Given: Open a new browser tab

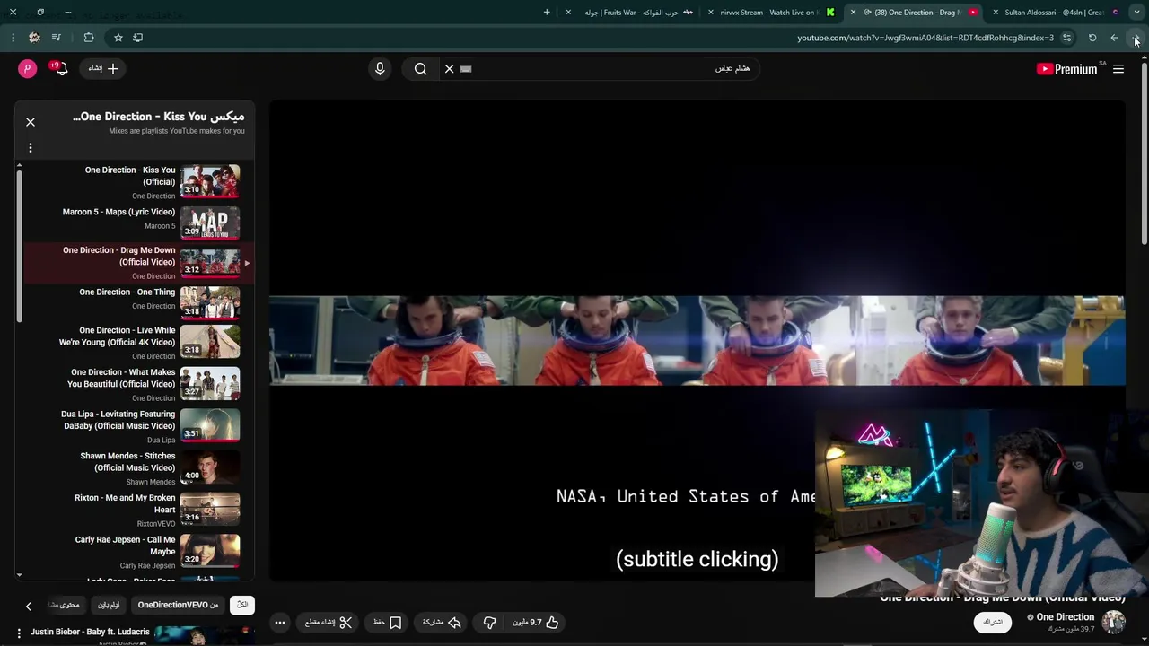Looking at the screenshot, I should (547, 13).
